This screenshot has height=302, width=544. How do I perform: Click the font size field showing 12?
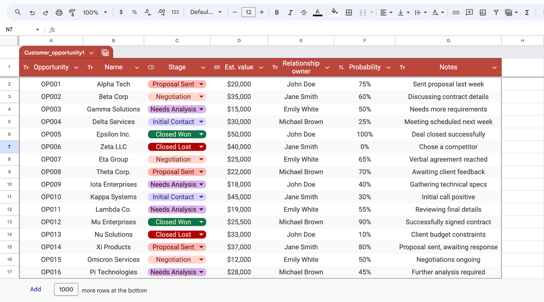pyautogui.click(x=248, y=12)
